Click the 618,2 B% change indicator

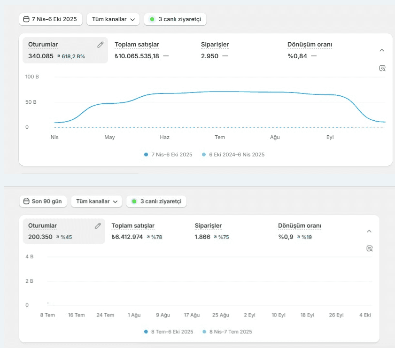[x=71, y=56]
